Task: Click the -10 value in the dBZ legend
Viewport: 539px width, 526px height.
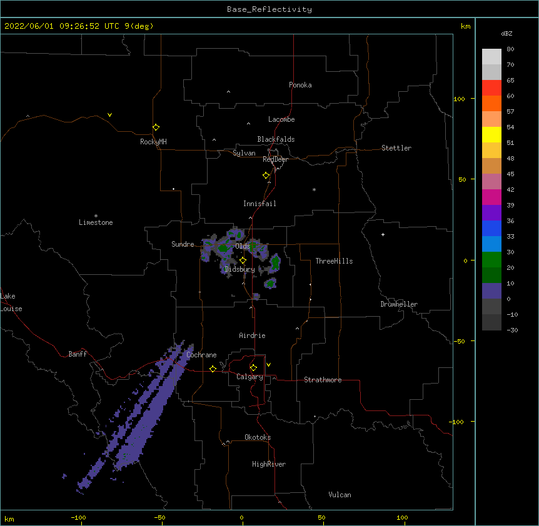Action: 512,314
